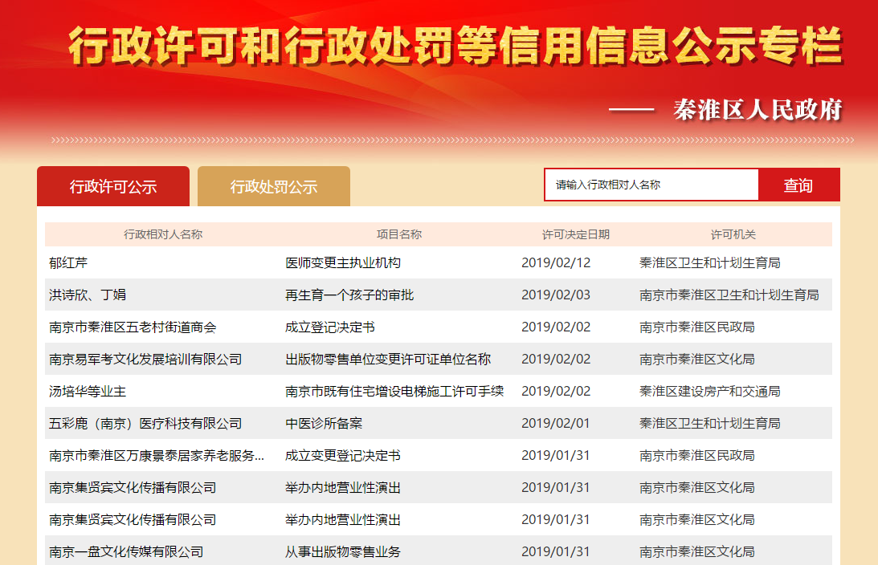This screenshot has height=565, width=878.
Task: Switch to the 行政处罚公示 tab
Action: click(274, 187)
